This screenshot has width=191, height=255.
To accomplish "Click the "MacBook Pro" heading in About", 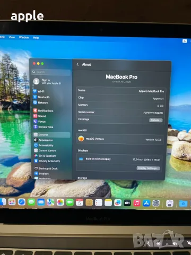I will (x=121, y=77).
